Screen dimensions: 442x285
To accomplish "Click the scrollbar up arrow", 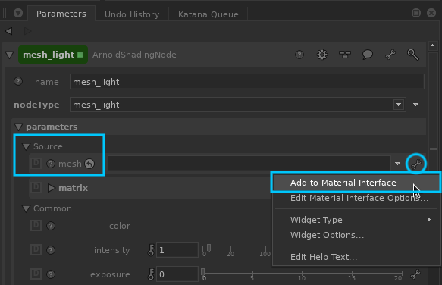I will pyautogui.click(x=433, y=45).
